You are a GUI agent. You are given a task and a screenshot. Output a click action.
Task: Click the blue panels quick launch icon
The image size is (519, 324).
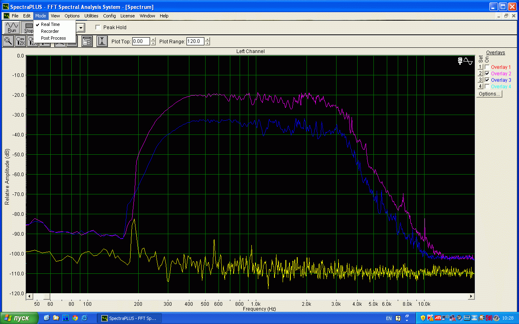66,318
